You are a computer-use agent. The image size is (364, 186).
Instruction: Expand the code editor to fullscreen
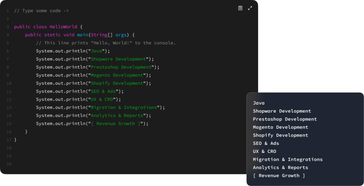click(x=250, y=8)
